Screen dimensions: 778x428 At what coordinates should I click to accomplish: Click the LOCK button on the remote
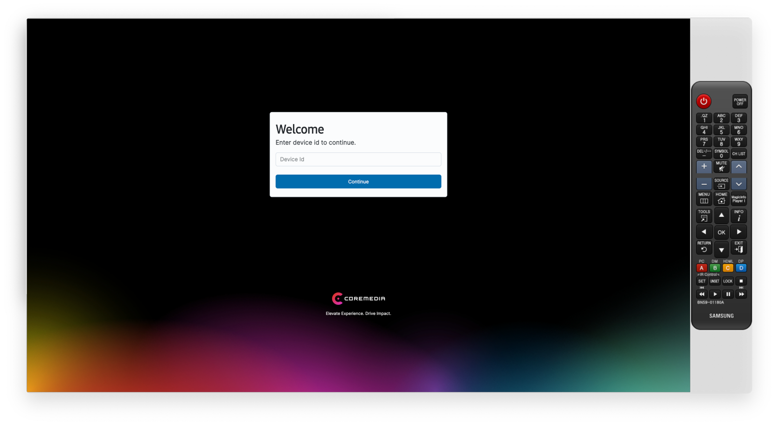point(728,281)
